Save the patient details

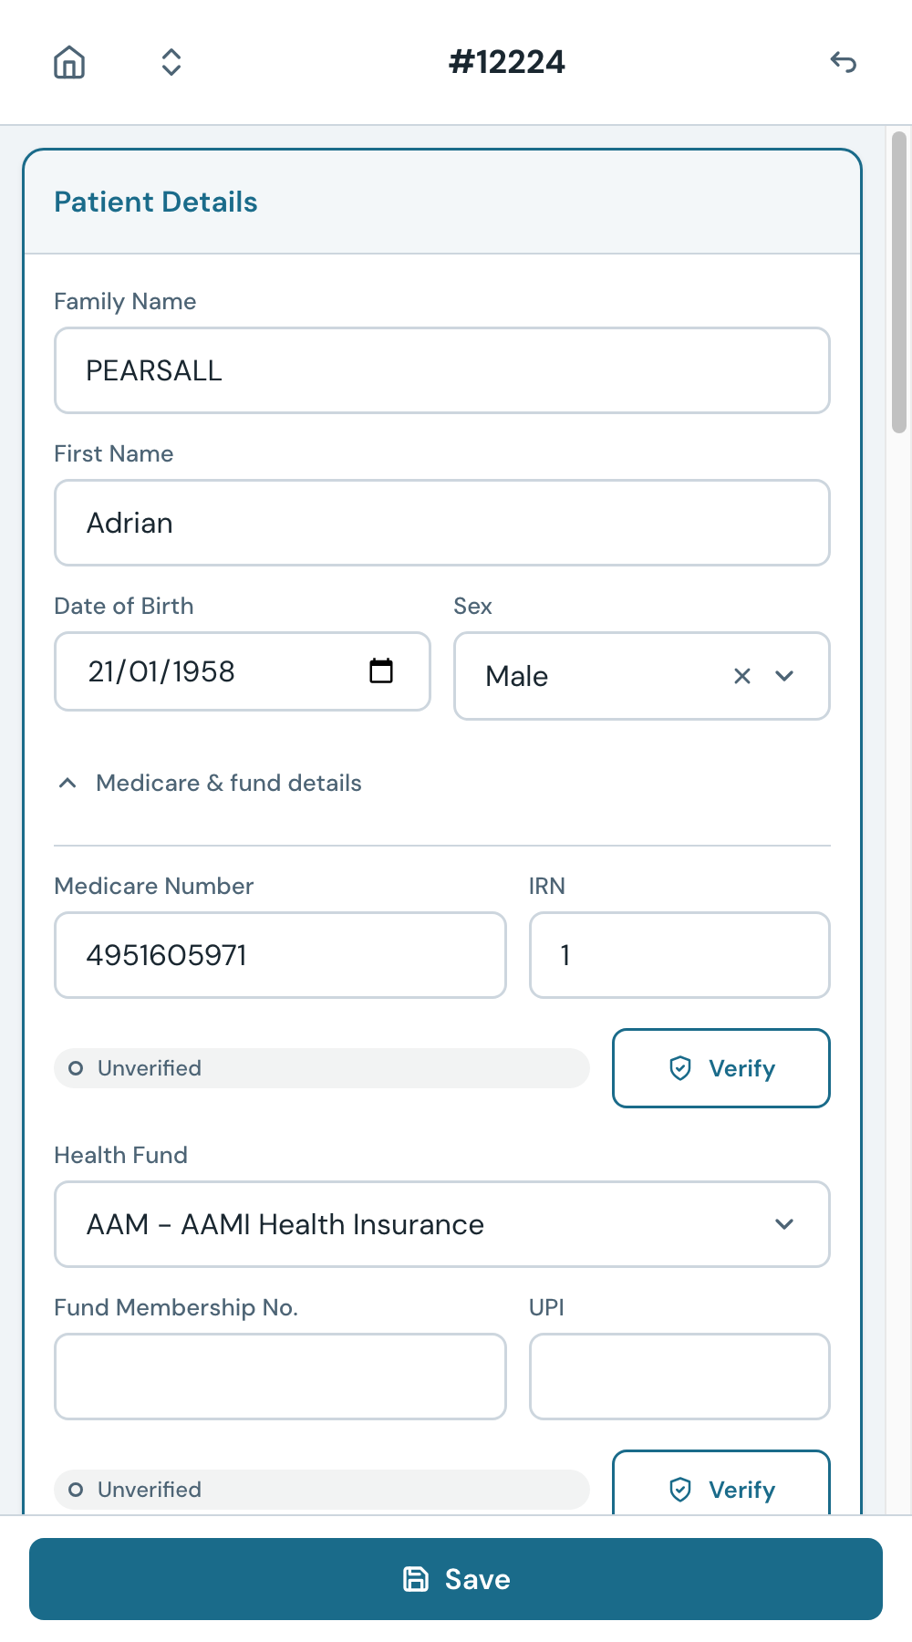tap(456, 1579)
